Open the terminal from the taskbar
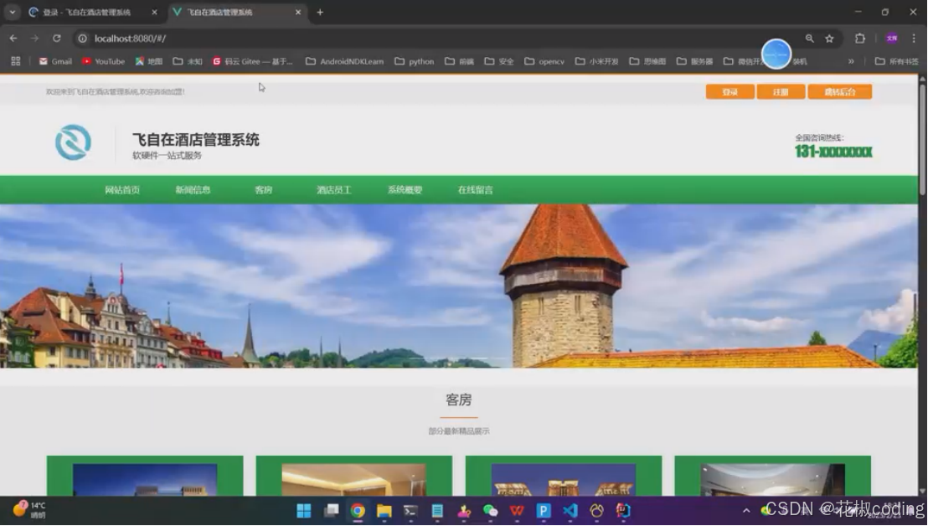The height and width of the screenshot is (526, 928). click(x=410, y=510)
